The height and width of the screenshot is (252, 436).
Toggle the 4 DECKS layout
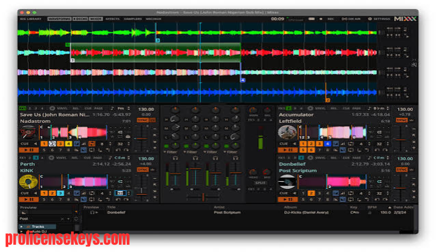click(x=80, y=19)
